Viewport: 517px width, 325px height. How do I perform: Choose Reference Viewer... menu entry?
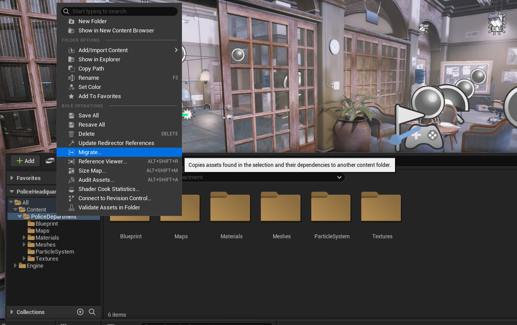click(103, 162)
